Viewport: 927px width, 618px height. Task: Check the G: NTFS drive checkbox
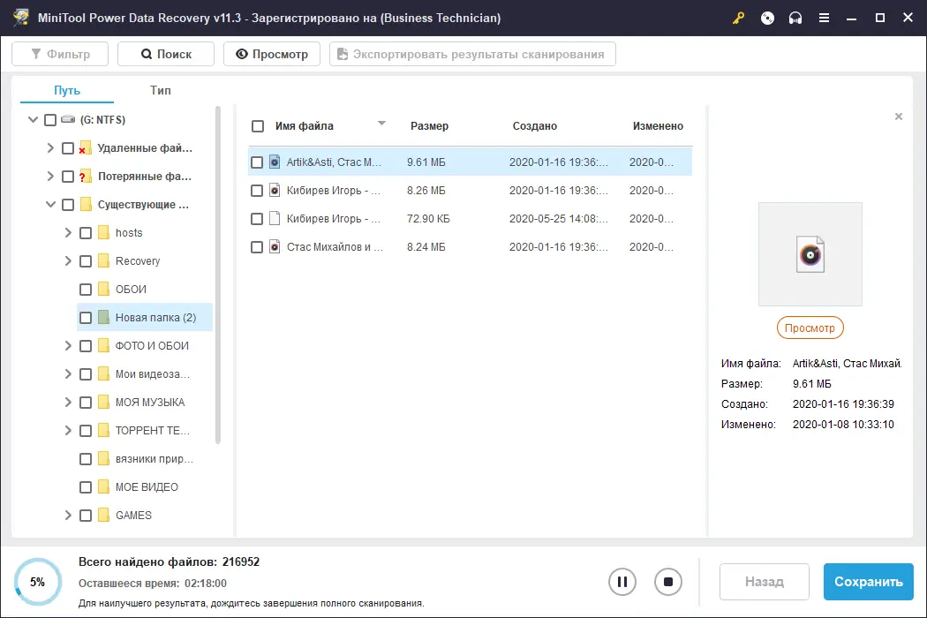point(50,120)
